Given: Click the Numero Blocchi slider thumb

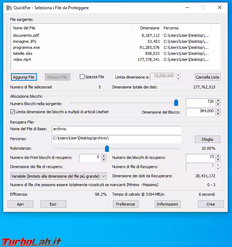Looking at the screenshot, I should 176,103.
